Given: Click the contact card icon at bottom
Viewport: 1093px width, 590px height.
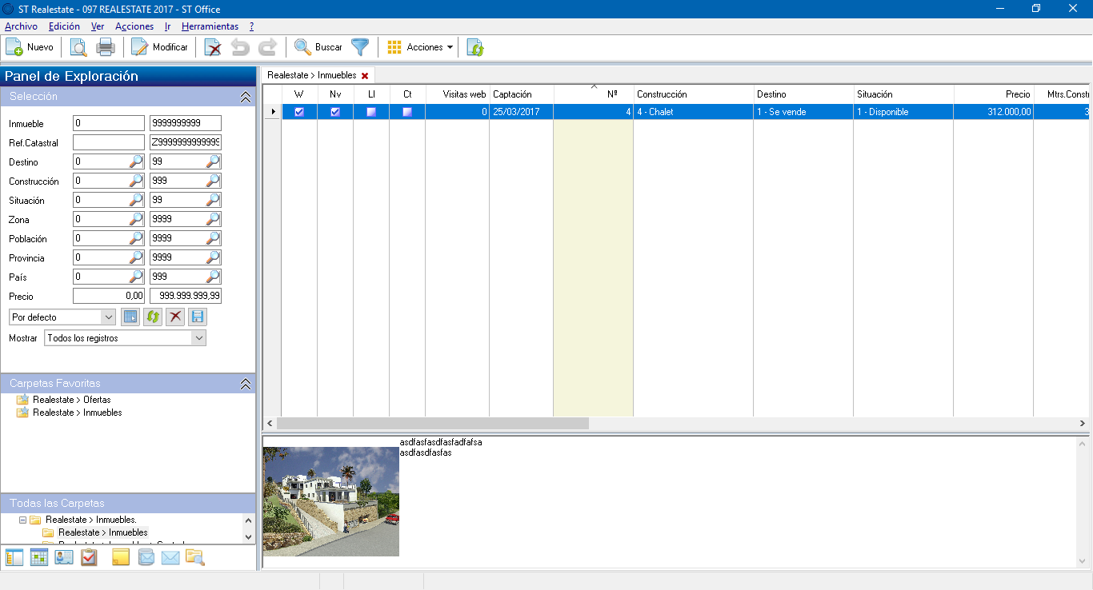Looking at the screenshot, I should (x=64, y=557).
